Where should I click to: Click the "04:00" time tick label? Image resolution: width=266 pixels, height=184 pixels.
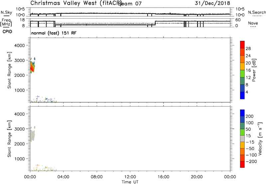click(x=63, y=177)
